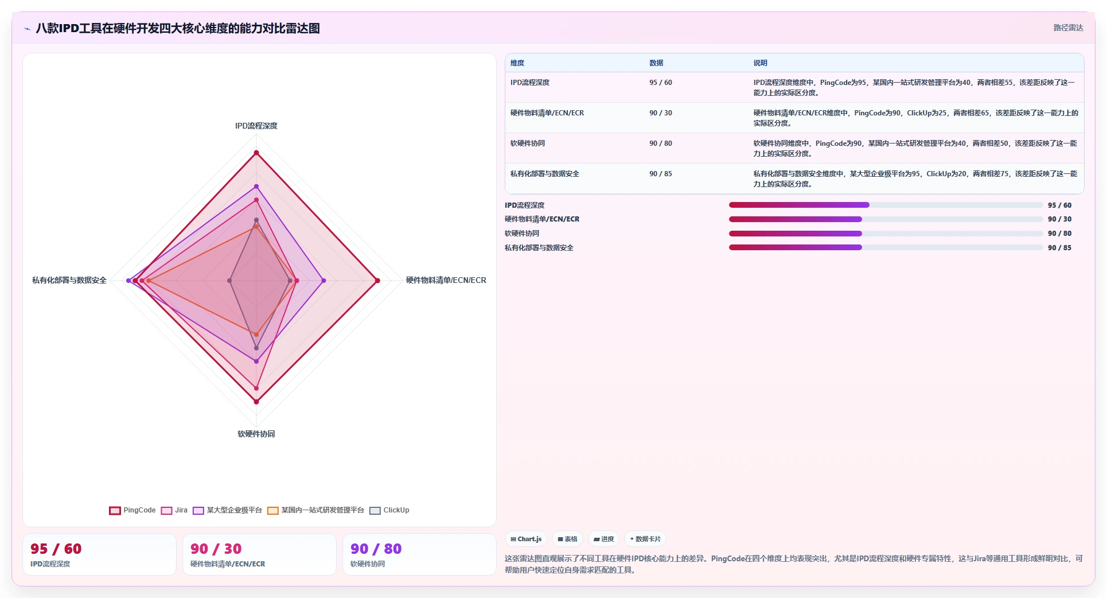Click the 95 / 60 value after the progress bar

1059,205
